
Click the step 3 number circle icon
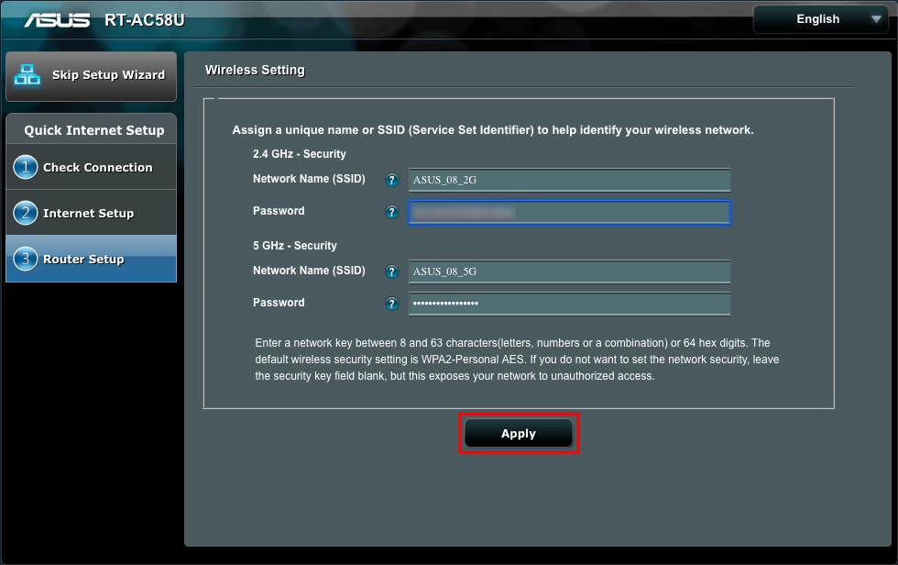point(26,259)
